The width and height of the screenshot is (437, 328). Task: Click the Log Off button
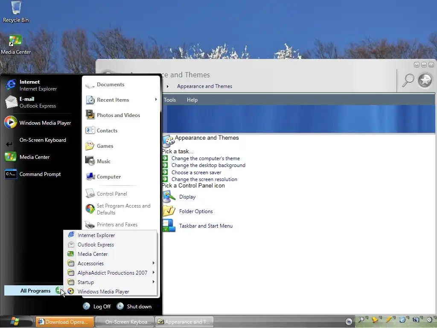[x=97, y=307]
